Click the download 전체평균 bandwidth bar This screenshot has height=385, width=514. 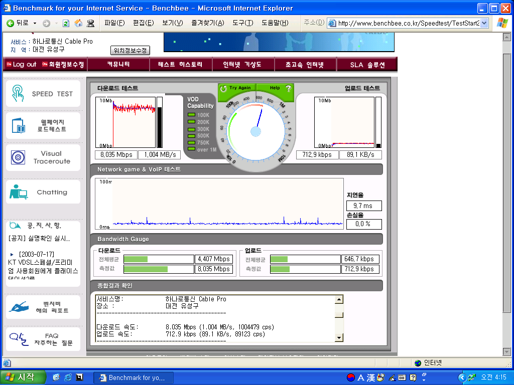pos(159,259)
